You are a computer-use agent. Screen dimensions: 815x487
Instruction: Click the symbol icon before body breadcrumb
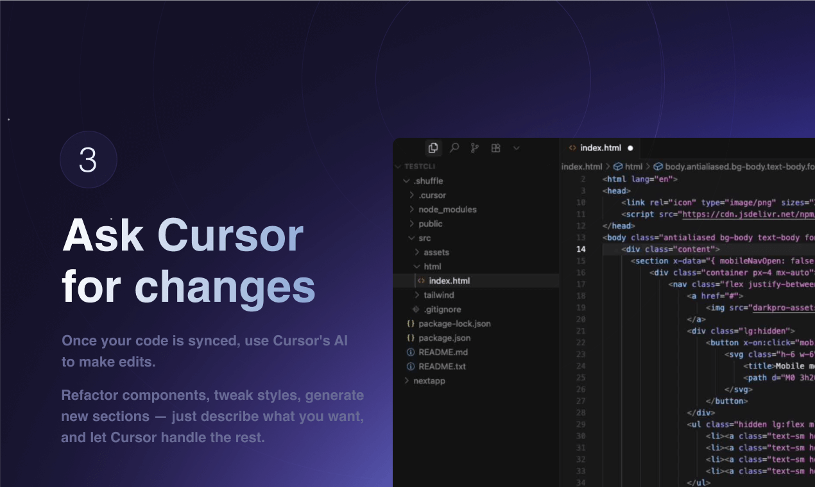[x=658, y=167]
